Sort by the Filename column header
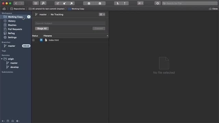 pos(48,36)
